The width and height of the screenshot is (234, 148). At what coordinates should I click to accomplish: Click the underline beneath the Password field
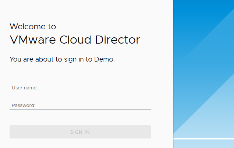click(80, 110)
